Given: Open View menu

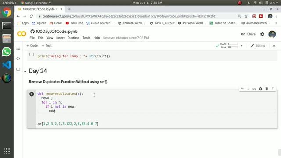Looking at the screenshot, I should [50, 38].
